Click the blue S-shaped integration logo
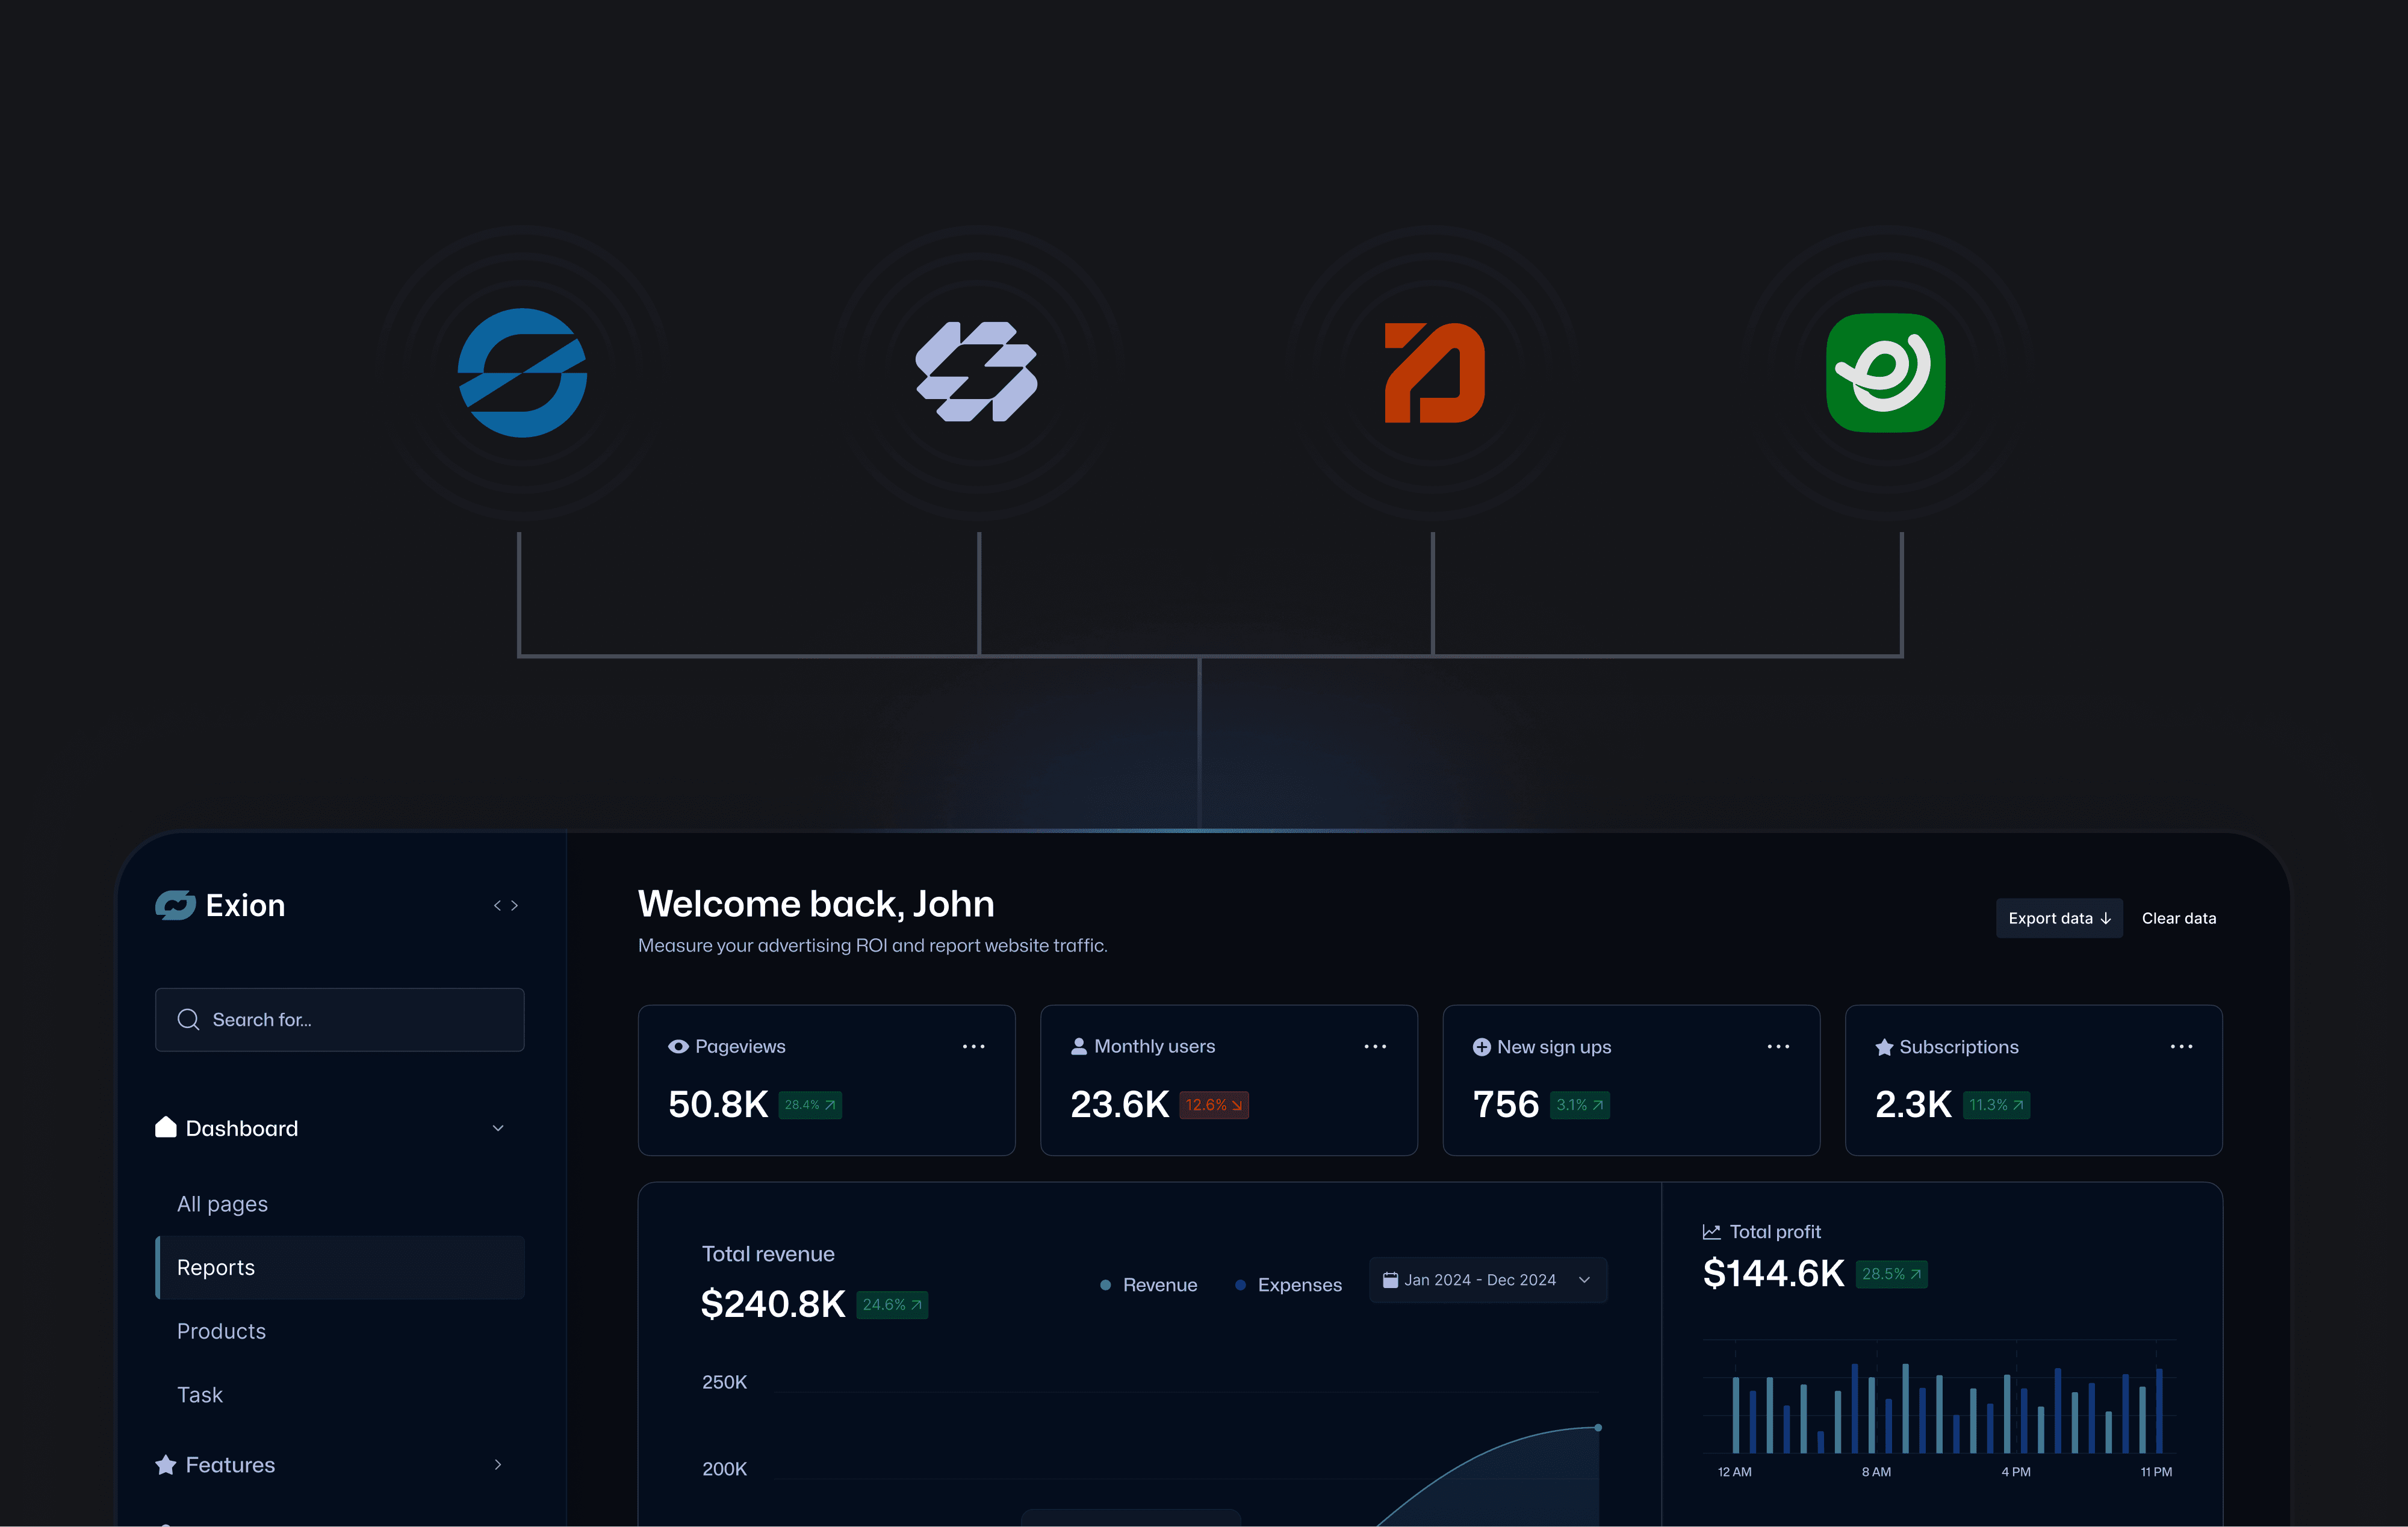The width and height of the screenshot is (2408, 1527). point(522,372)
